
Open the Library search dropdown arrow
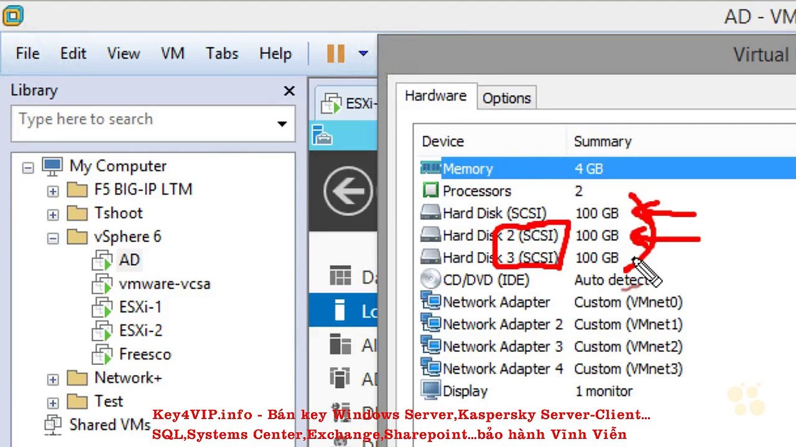(x=282, y=124)
